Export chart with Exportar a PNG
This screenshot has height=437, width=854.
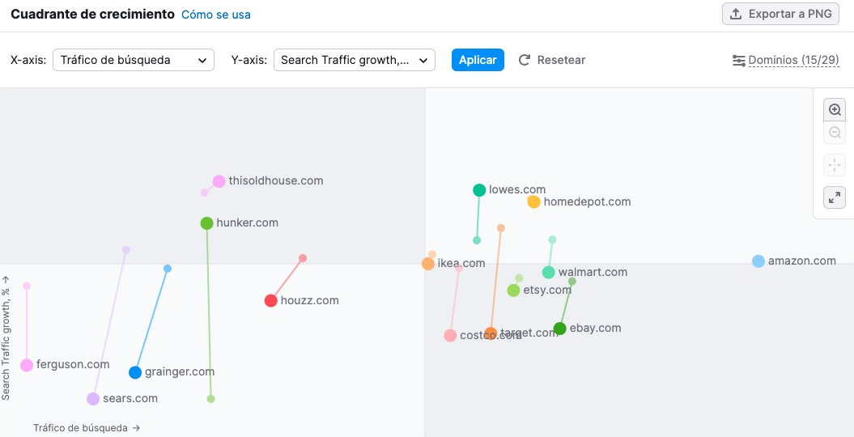tap(780, 14)
